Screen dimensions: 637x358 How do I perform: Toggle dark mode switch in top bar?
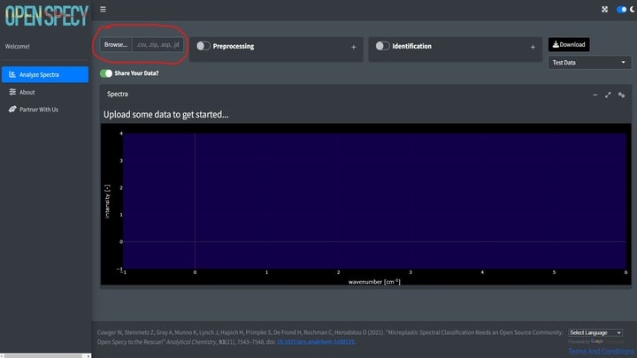622,9
